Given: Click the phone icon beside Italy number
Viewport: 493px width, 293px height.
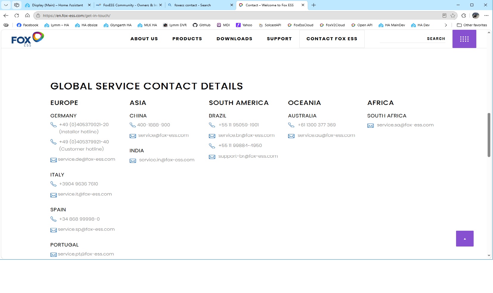Looking at the screenshot, I should [53, 184].
